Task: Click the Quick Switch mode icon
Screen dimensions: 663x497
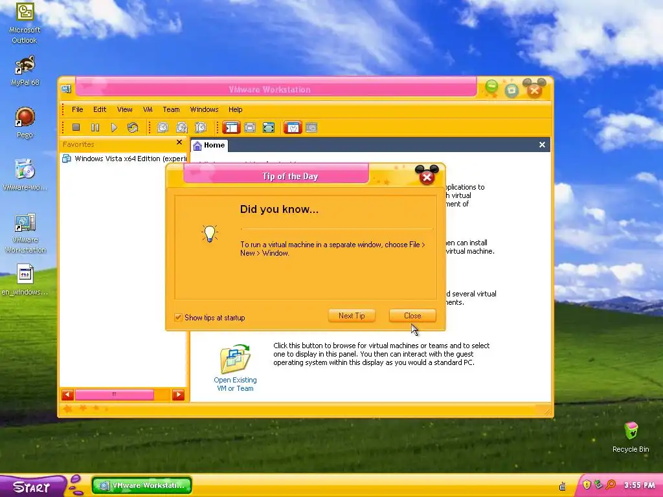Action: click(x=250, y=127)
